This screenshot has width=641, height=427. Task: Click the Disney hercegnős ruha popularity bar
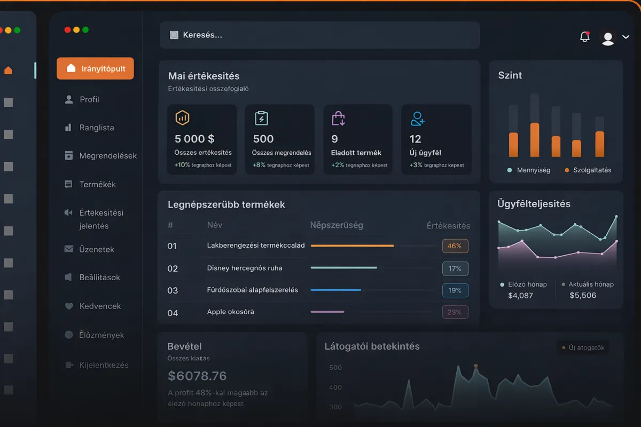point(344,267)
